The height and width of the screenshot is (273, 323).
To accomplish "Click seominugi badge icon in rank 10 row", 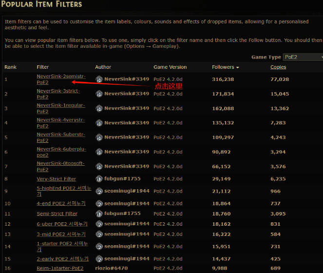I will pos(99,204).
